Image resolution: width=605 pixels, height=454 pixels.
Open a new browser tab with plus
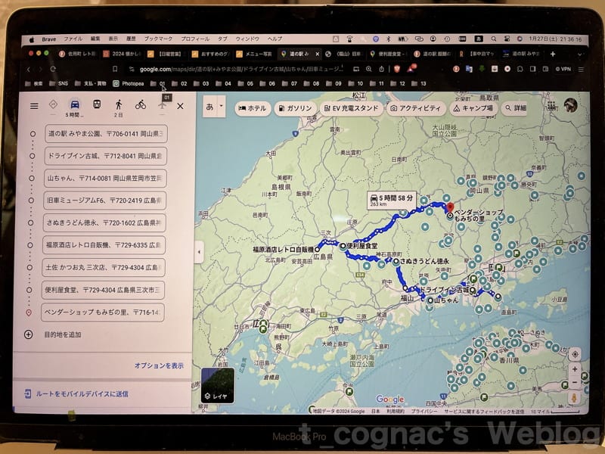pyautogui.click(x=553, y=54)
